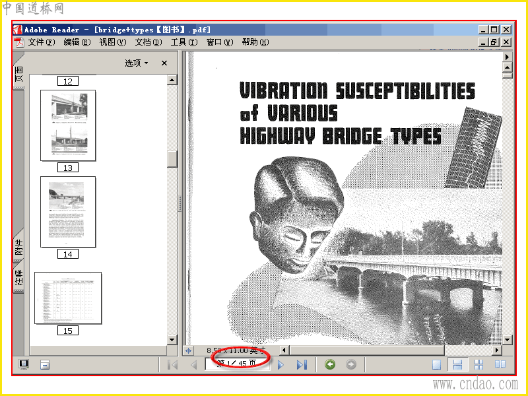Open the 窗口(W) menu
Screen dimensions: 528x396
[x=220, y=42]
